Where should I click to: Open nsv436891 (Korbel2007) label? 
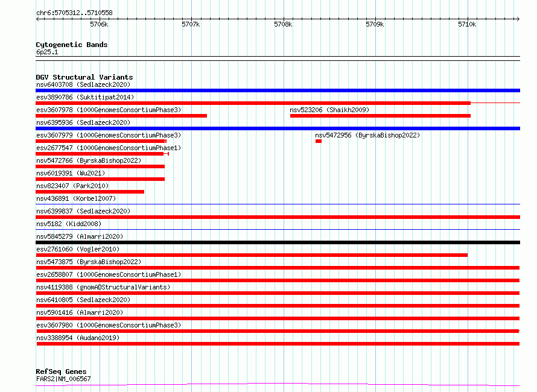click(76, 198)
